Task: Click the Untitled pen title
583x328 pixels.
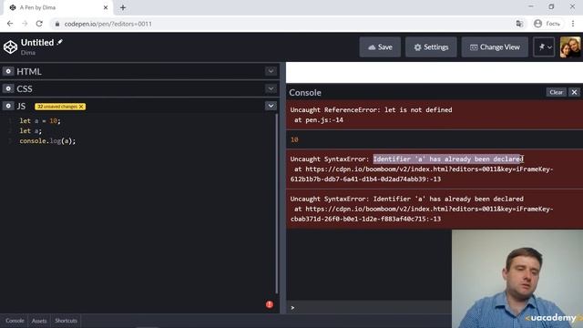Action: point(37,43)
